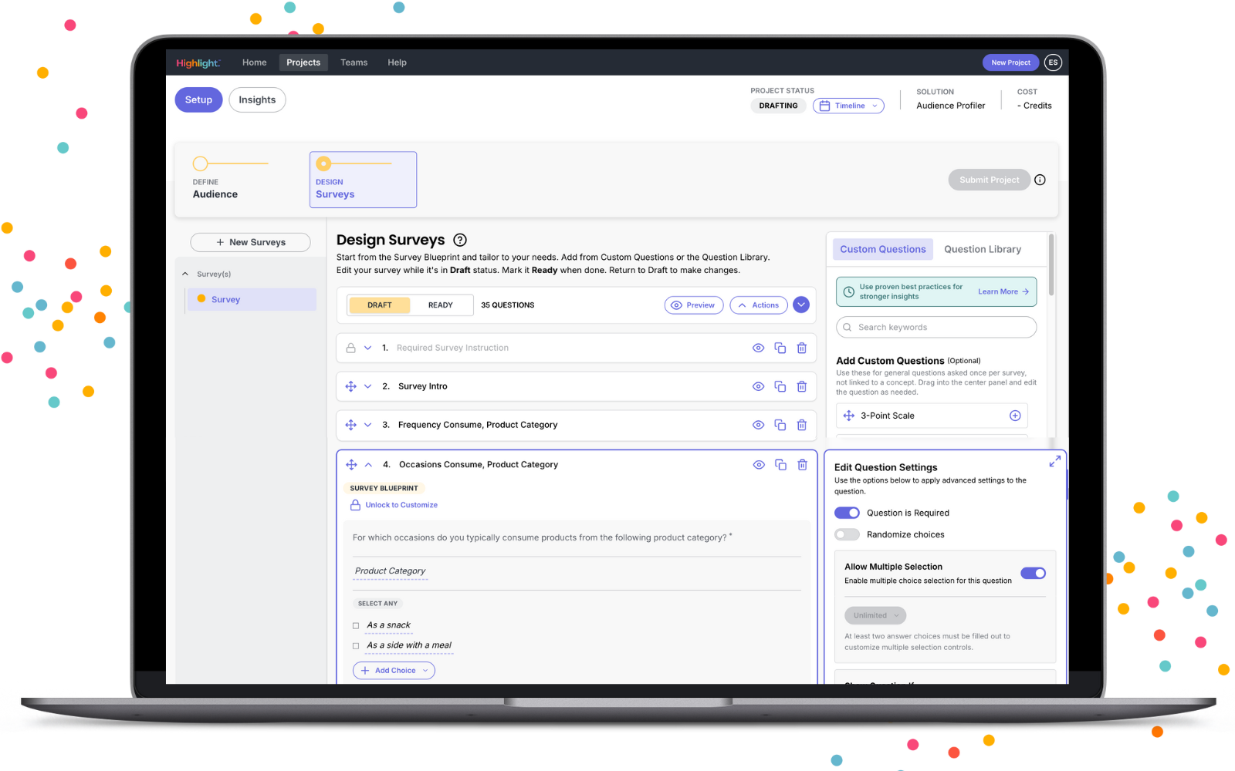The image size is (1235, 771).
Task: Add 3-Point Scale question with plus icon
Action: (1015, 416)
